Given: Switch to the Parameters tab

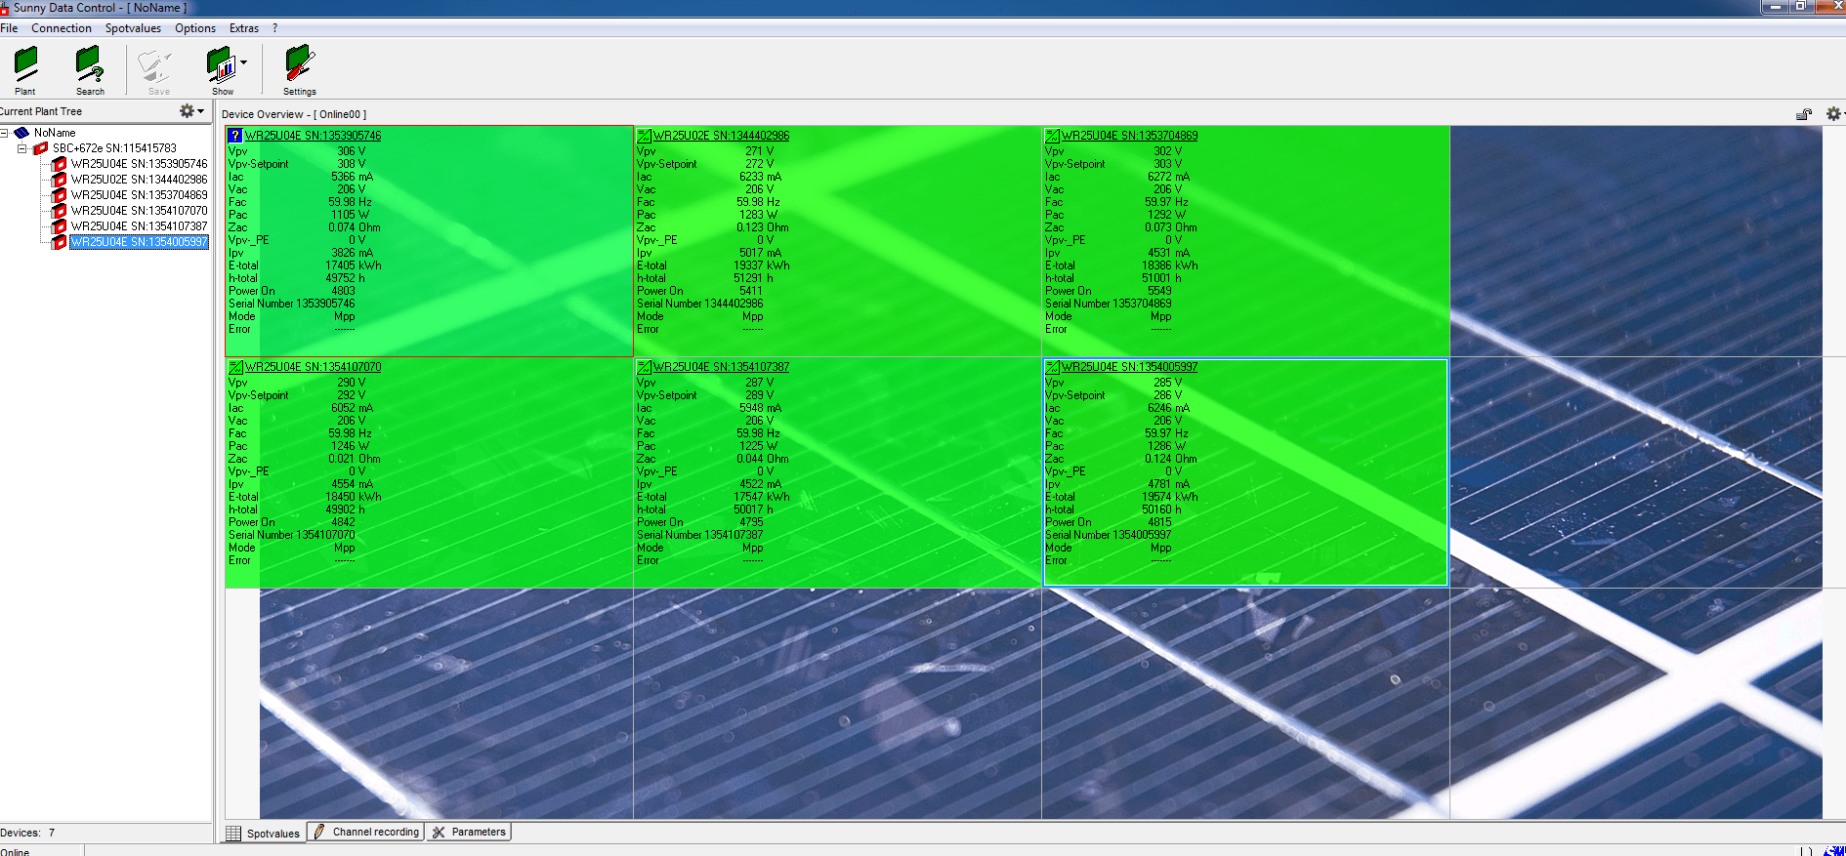Looking at the screenshot, I should [470, 832].
